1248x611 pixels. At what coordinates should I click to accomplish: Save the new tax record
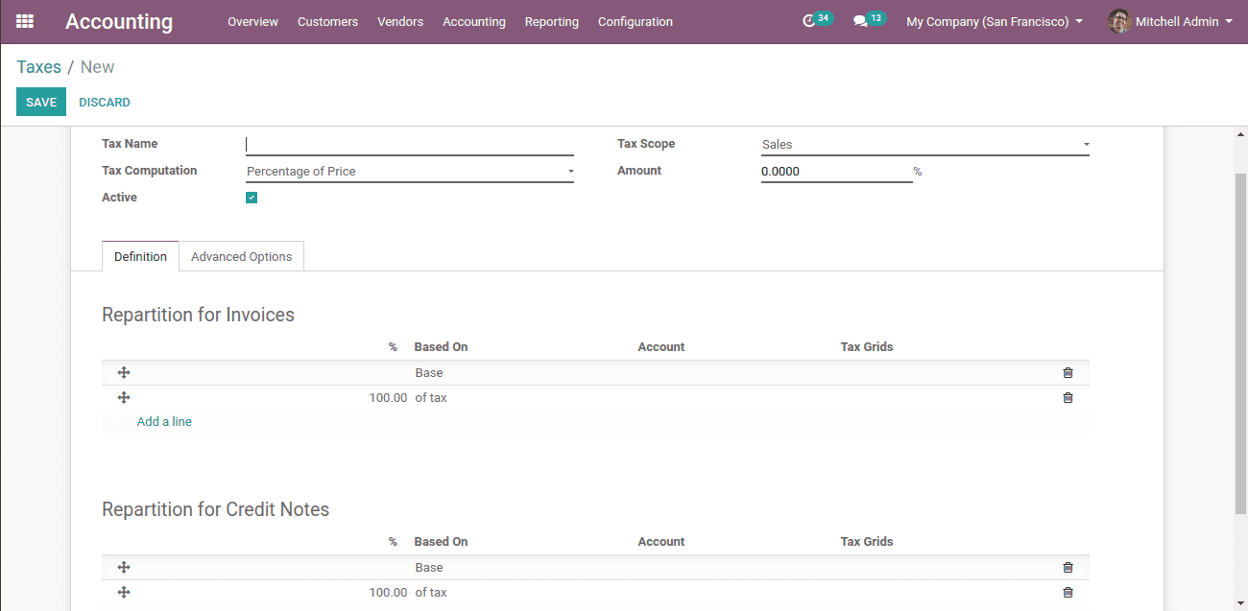tap(41, 102)
